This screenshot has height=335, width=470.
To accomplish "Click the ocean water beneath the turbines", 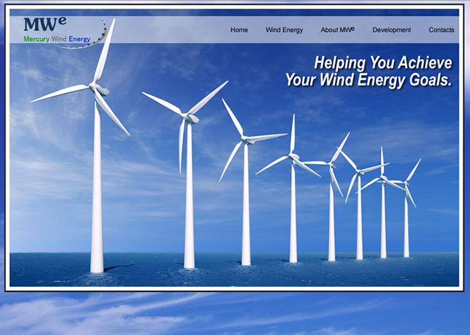I will coord(222,273).
